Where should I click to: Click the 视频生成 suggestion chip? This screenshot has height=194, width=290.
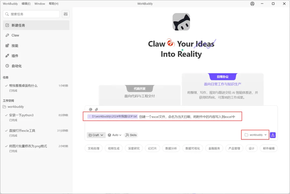(x=114, y=149)
